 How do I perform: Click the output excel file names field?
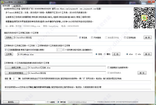pos(78,90)
